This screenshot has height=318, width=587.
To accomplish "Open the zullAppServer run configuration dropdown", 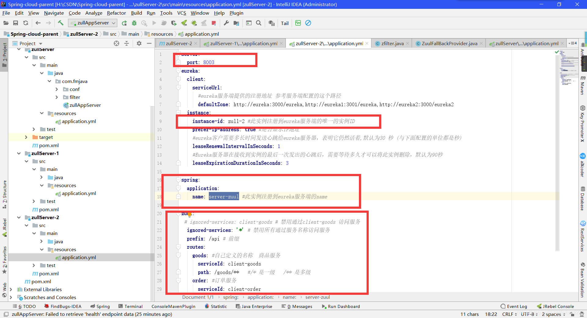I will [93, 23].
